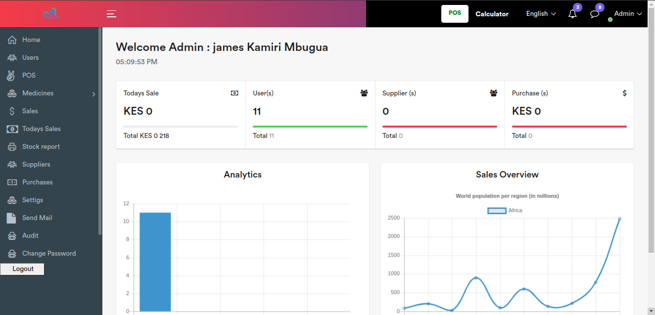Go to Suppliers in the sidebar
Image resolution: width=655 pixels, height=315 pixels.
(36, 165)
